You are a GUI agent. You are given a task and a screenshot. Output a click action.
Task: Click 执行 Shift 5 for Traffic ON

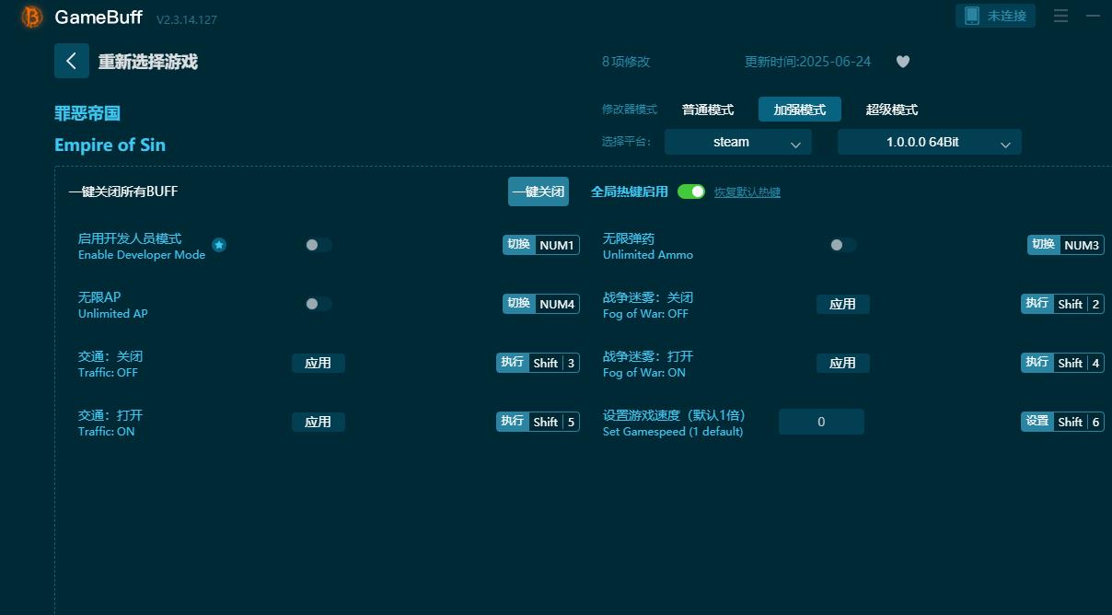[x=538, y=422]
